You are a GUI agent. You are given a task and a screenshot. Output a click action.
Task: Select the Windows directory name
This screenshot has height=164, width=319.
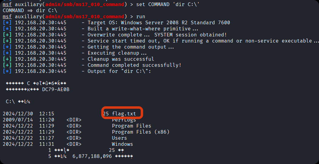click(122, 144)
